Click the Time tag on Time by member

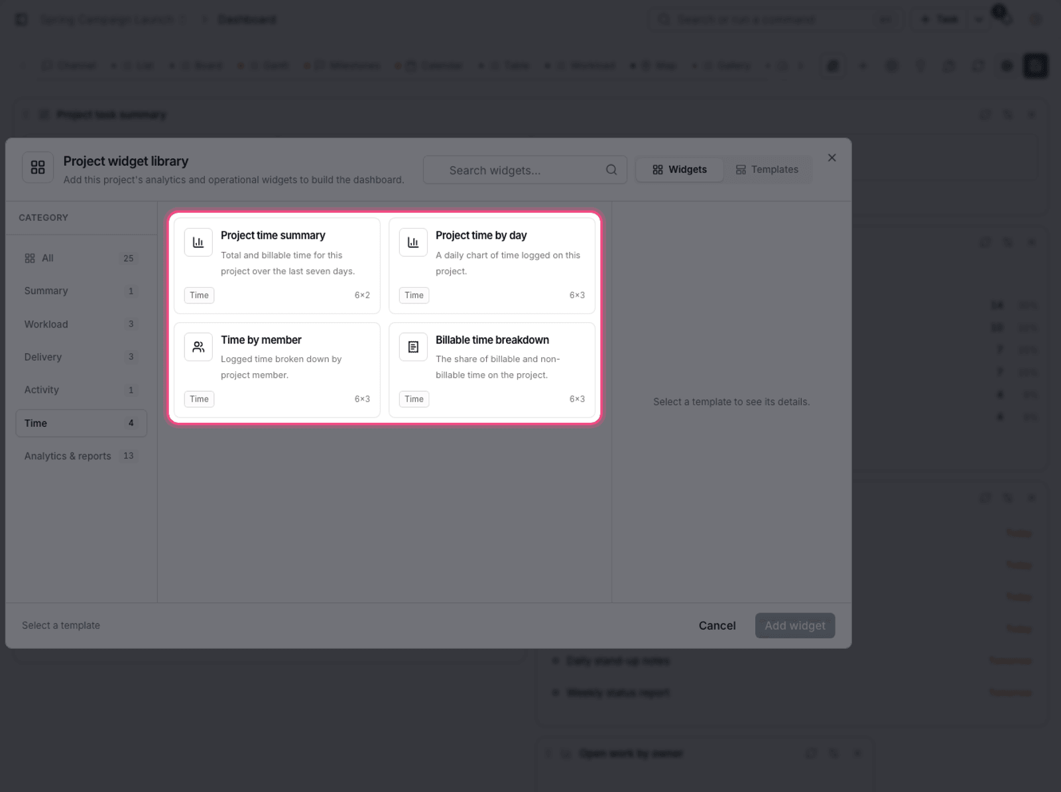coord(199,399)
